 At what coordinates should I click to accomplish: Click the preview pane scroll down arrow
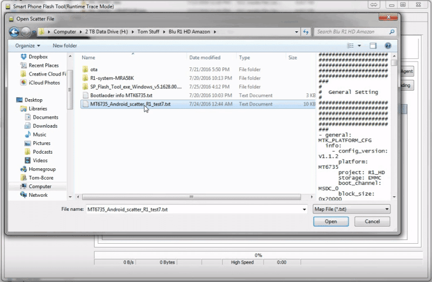pos(394,197)
